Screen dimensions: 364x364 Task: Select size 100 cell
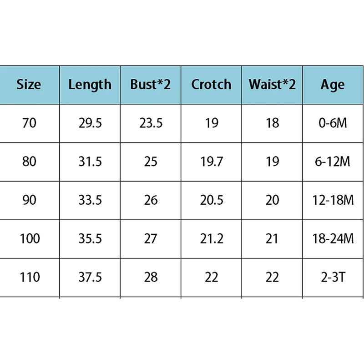[29, 238]
